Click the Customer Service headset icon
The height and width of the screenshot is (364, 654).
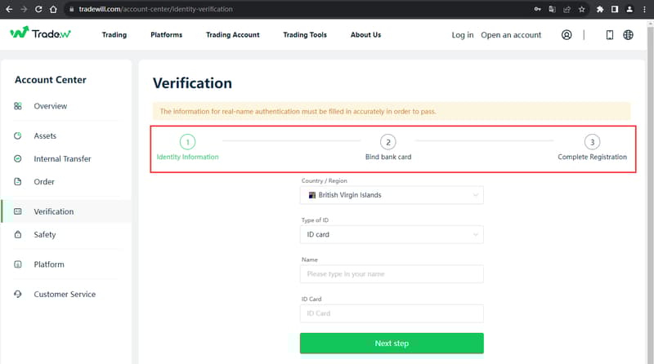pos(18,294)
